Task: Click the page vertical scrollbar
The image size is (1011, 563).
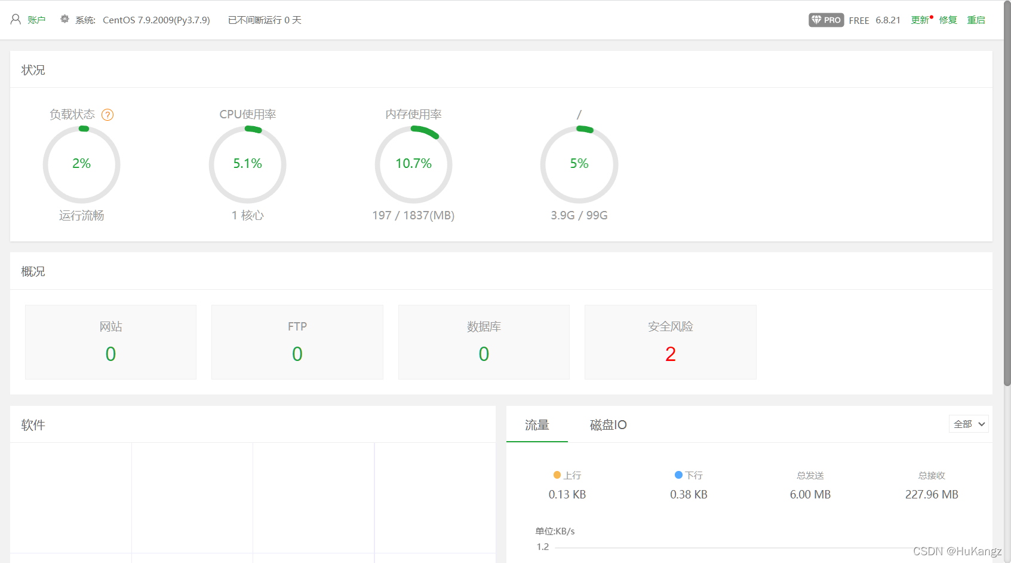Action: pyautogui.click(x=1007, y=194)
